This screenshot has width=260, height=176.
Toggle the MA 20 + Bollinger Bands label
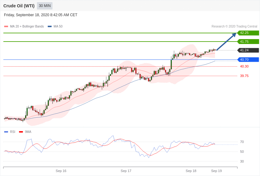pyautogui.click(x=27, y=27)
